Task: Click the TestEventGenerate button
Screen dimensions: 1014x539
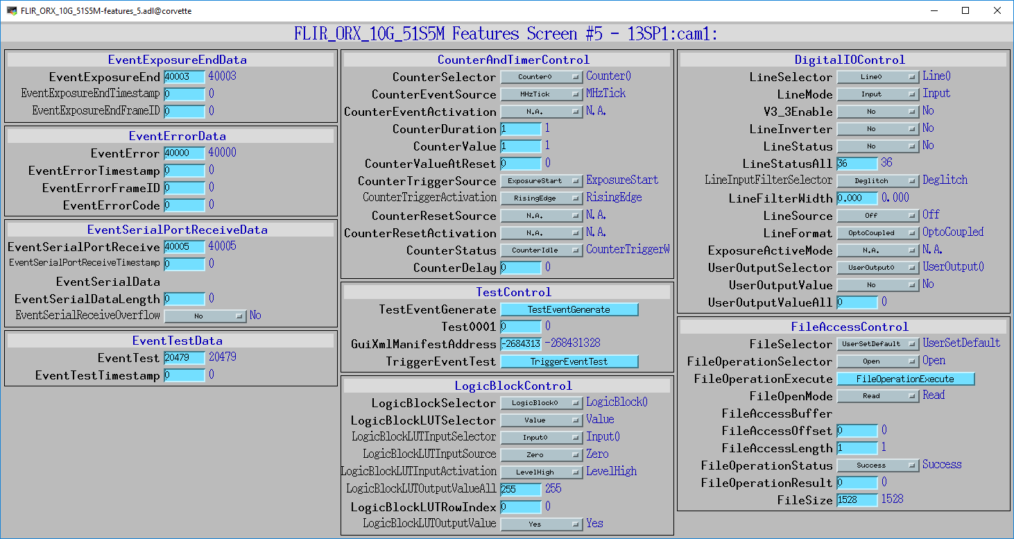Action: point(569,309)
